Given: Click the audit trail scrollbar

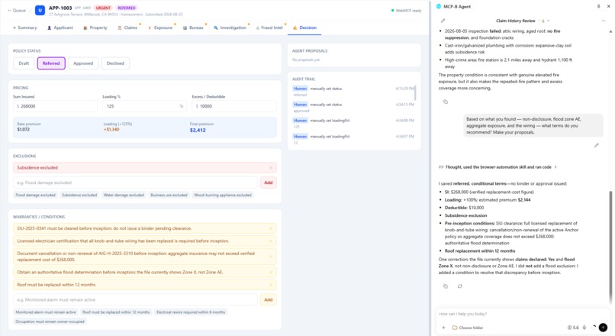Looking at the screenshot, I should [x=415, y=92].
